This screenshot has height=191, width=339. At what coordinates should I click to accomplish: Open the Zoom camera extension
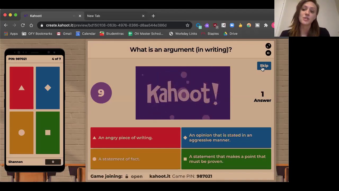tap(232, 25)
